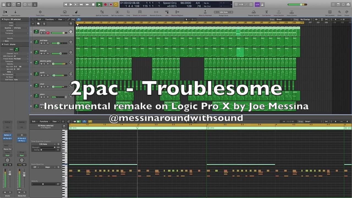The width and height of the screenshot is (352, 198).
Task: Toggle the Inspector info button
Action: 9,4
